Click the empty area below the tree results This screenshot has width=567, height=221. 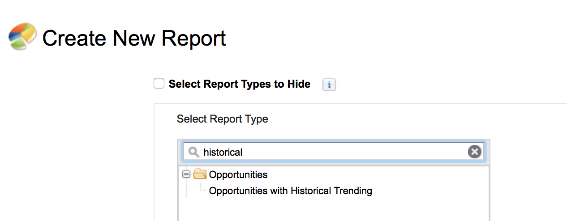point(333,210)
